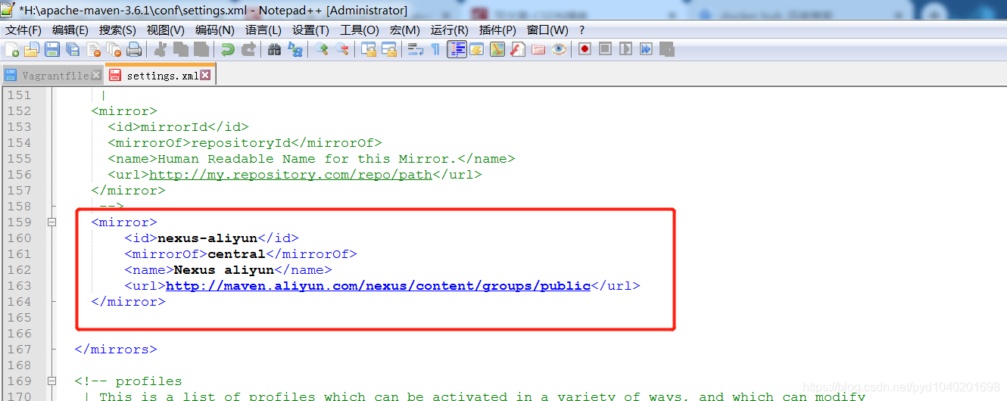Toggle the file monitoring eye icon
1007x401 pixels.
559,49
